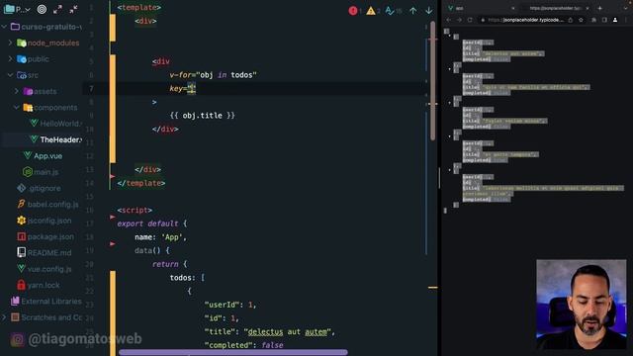633x356 pixels.
Task: Click the red error indicator icon
Action: pyautogui.click(x=353, y=11)
